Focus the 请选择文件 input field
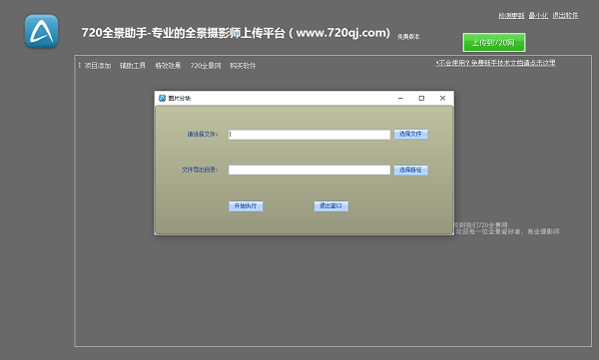This screenshot has width=599, height=360. 309,135
